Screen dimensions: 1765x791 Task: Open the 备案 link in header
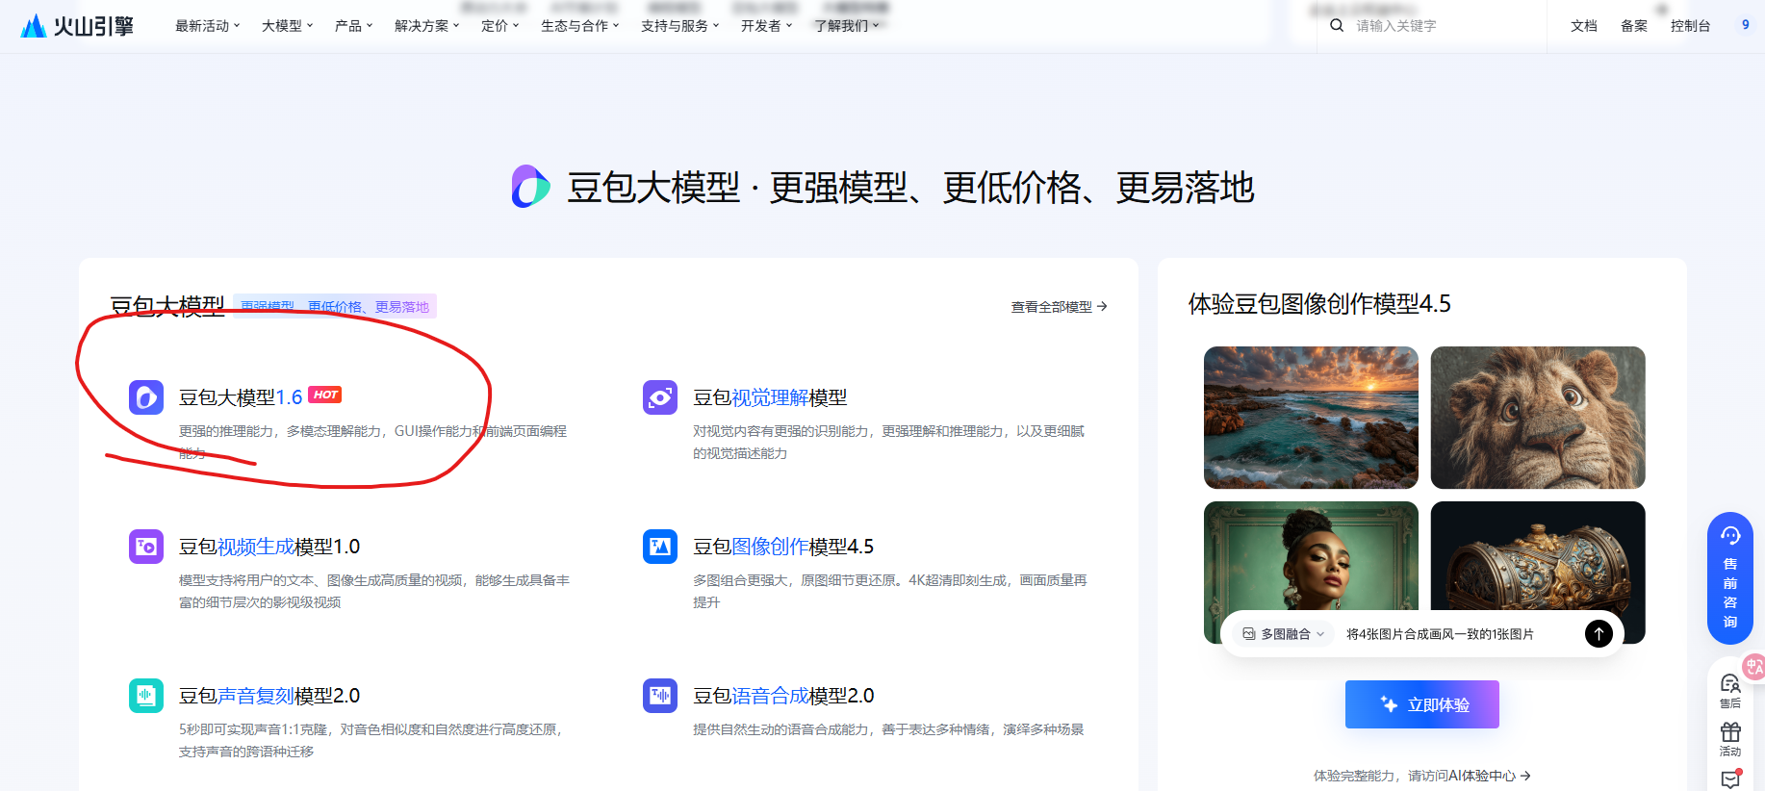click(1633, 26)
